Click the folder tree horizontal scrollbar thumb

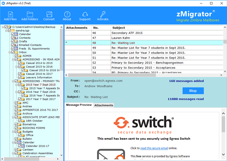pos(22,159)
